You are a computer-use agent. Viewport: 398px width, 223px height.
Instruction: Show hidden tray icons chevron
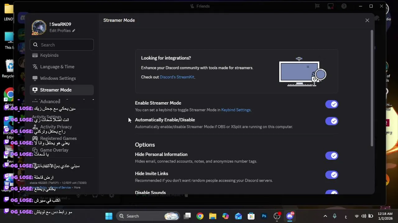(325, 216)
